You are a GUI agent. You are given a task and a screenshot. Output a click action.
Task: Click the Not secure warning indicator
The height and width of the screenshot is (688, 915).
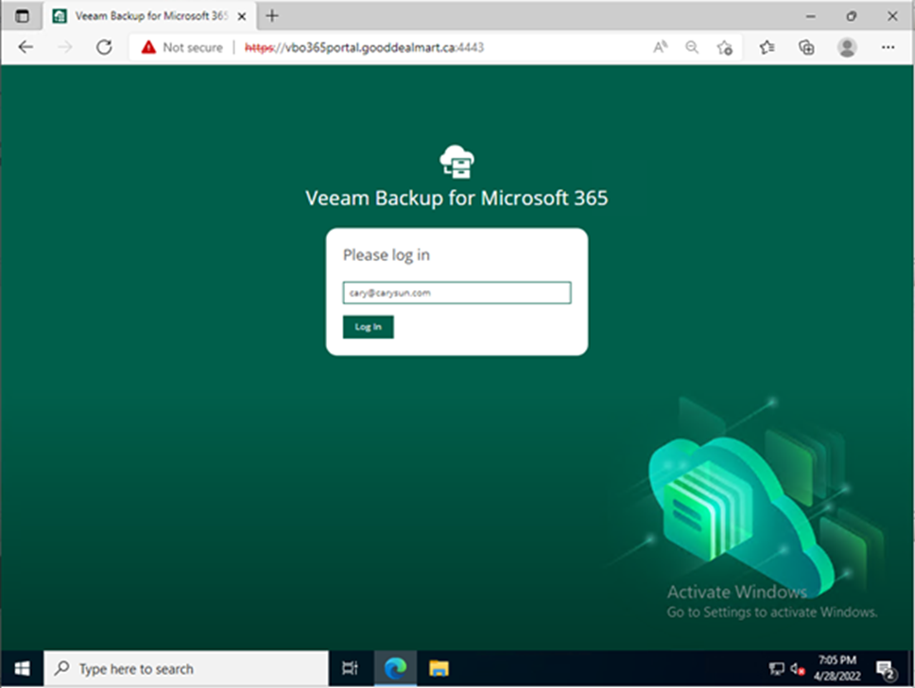182,47
